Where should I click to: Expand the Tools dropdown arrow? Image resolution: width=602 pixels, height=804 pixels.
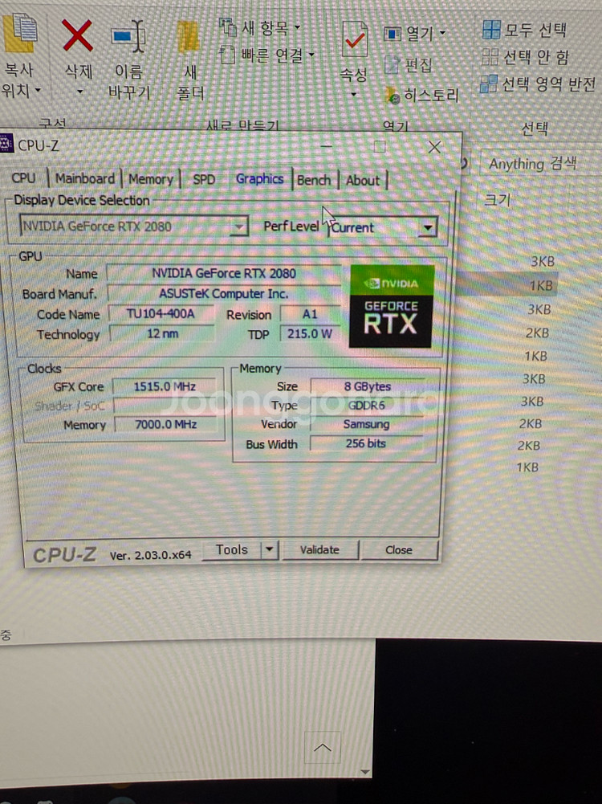click(x=270, y=550)
